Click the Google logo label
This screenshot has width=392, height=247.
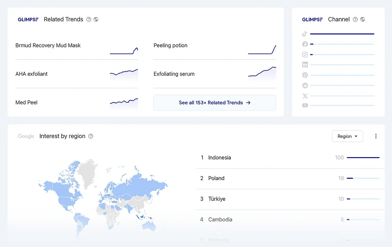tap(26, 136)
